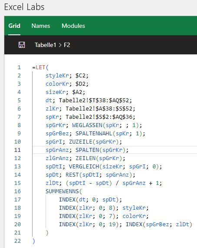Image resolution: width=197 pixels, height=248 pixels.
Task: Switch to the Grid tab
Action: pyautogui.click(x=14, y=26)
